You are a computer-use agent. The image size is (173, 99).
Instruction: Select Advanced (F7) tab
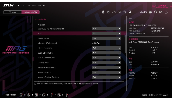(x=31, y=12)
